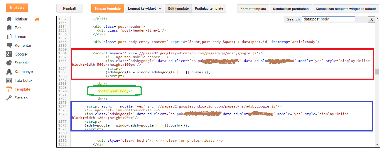Open the Lompat ke widget dropdown
The width and height of the screenshot is (383, 149).
coord(144,8)
